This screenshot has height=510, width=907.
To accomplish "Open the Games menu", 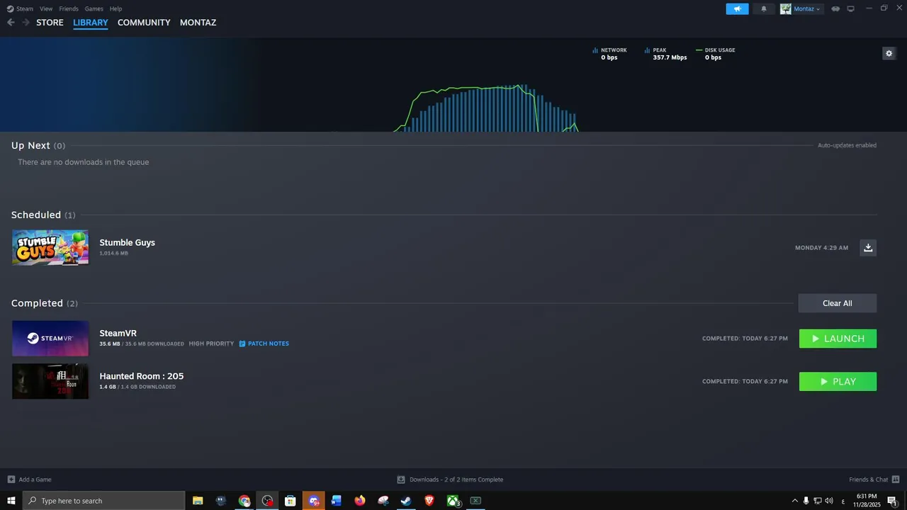I will pos(94,8).
